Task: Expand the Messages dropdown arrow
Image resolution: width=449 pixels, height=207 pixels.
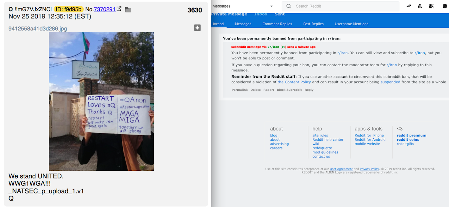Action: 271,6
